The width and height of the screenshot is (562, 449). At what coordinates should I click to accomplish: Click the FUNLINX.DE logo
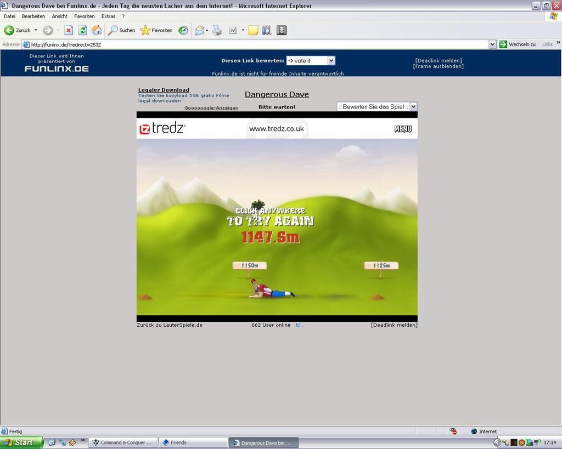point(57,69)
